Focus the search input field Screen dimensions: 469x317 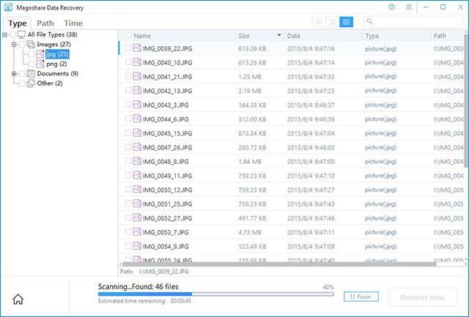point(413,21)
